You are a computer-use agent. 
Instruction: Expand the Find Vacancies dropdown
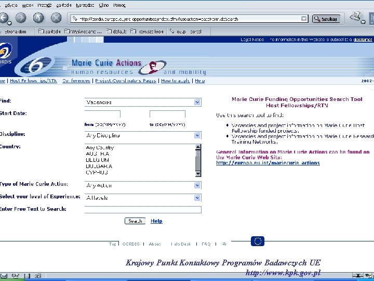(197, 103)
